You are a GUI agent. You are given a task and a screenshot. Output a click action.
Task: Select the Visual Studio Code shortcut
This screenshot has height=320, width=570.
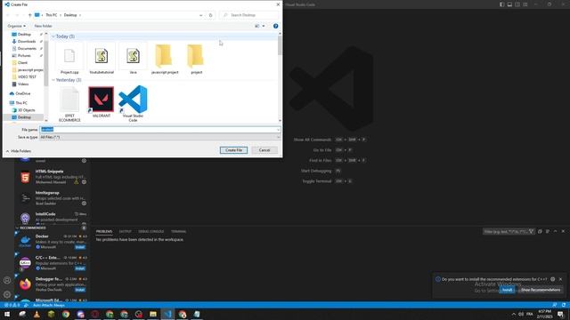[133, 104]
